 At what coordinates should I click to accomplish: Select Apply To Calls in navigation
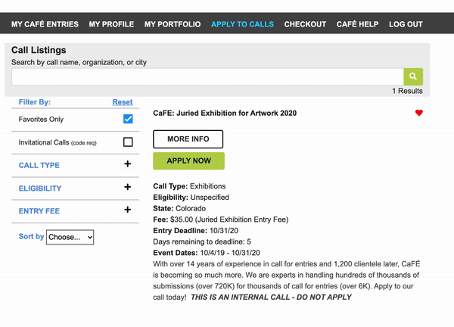242,24
